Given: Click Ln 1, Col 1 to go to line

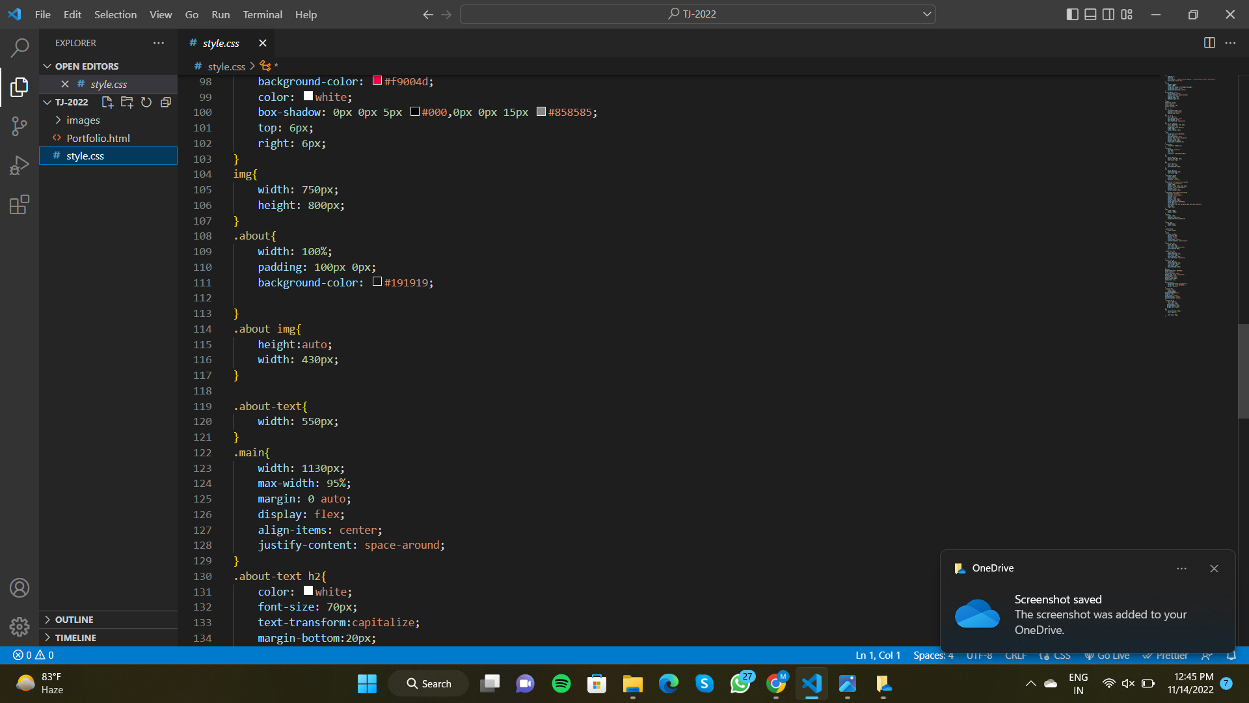Looking at the screenshot, I should [x=877, y=655].
